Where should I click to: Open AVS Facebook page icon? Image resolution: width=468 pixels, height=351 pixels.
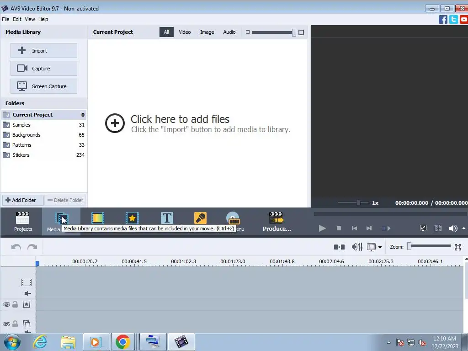(x=443, y=19)
